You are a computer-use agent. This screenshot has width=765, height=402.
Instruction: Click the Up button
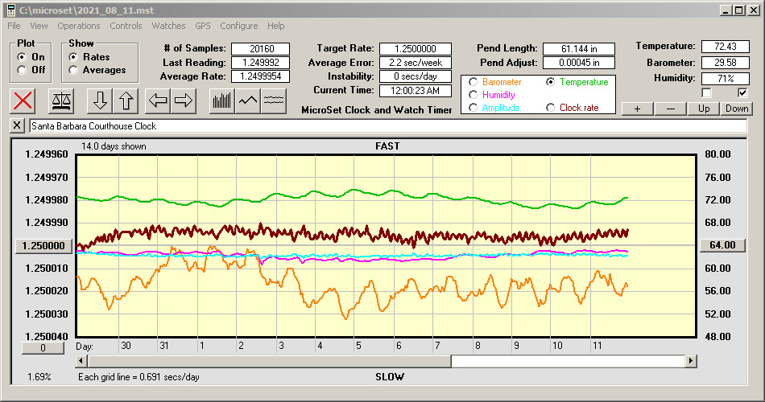tap(704, 109)
